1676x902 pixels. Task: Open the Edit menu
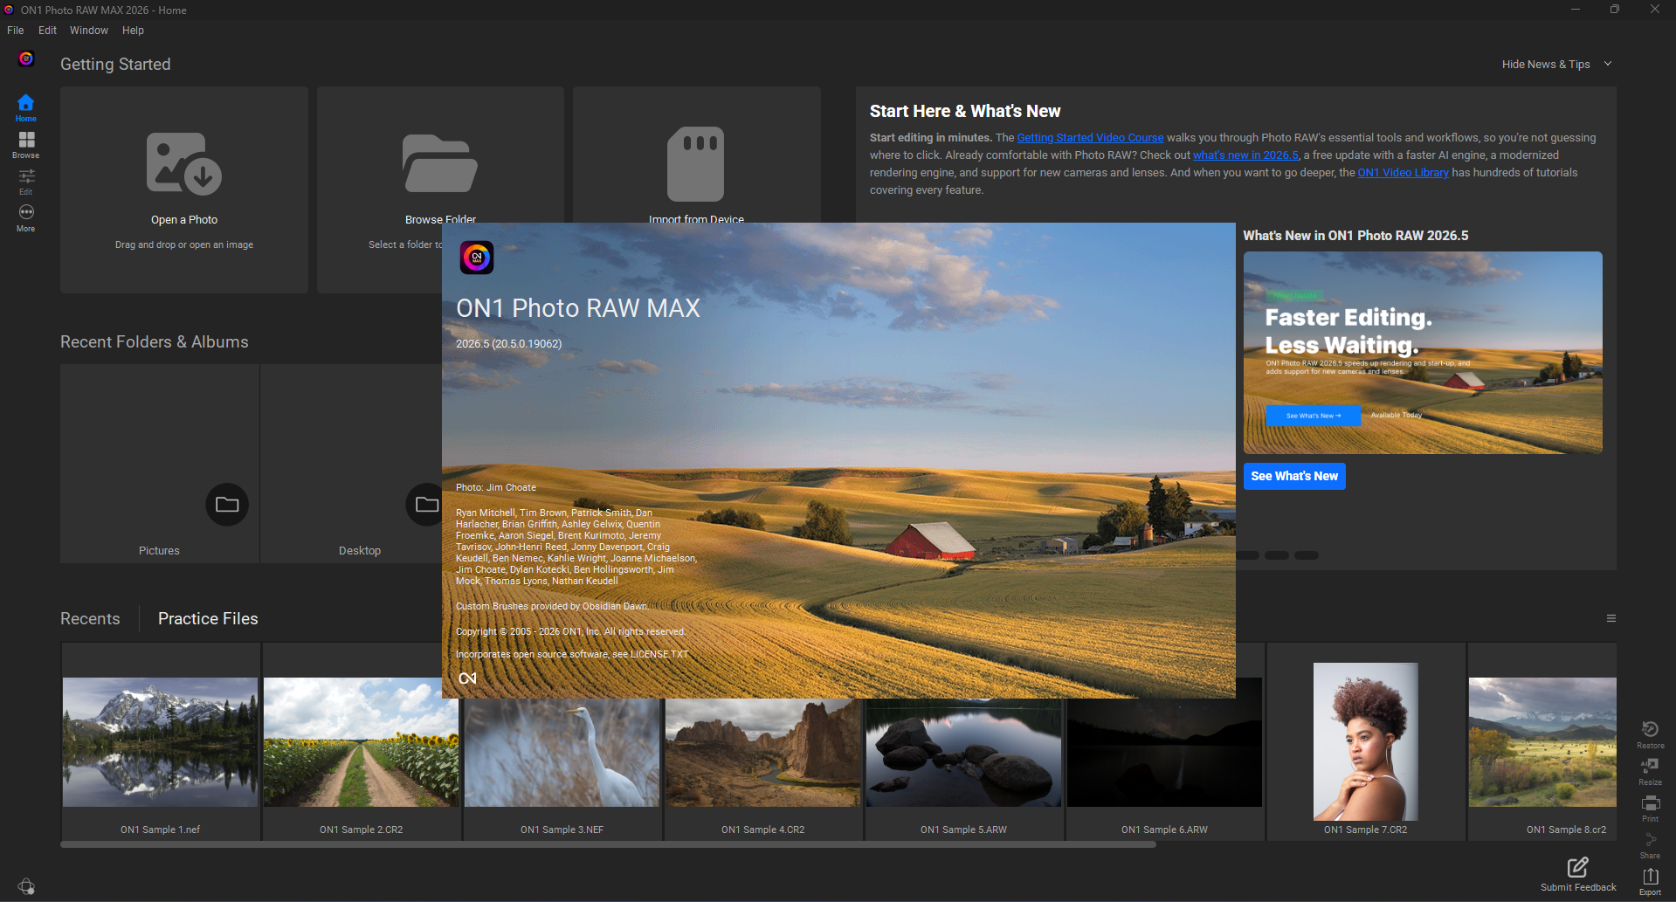point(47,31)
